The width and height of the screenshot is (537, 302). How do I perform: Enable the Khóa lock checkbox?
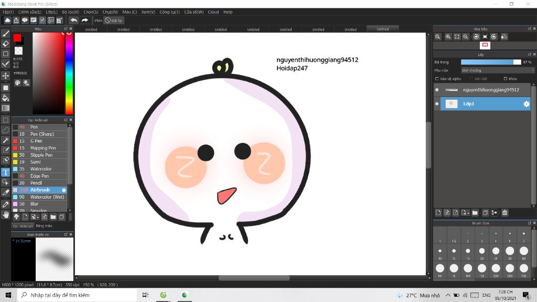(506, 79)
